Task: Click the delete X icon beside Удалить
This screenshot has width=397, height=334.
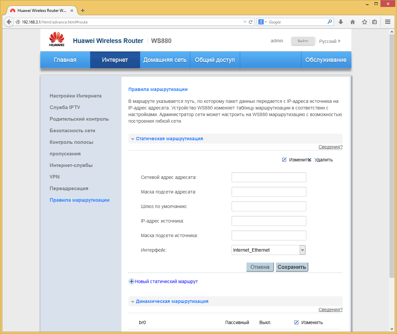Action: click(x=310, y=160)
